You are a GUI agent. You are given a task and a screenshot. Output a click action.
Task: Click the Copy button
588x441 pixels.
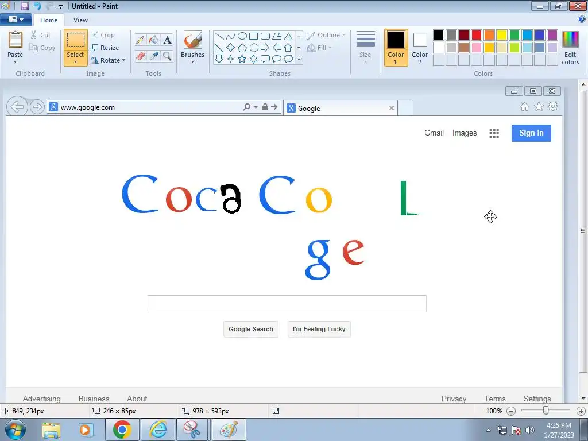42,48
